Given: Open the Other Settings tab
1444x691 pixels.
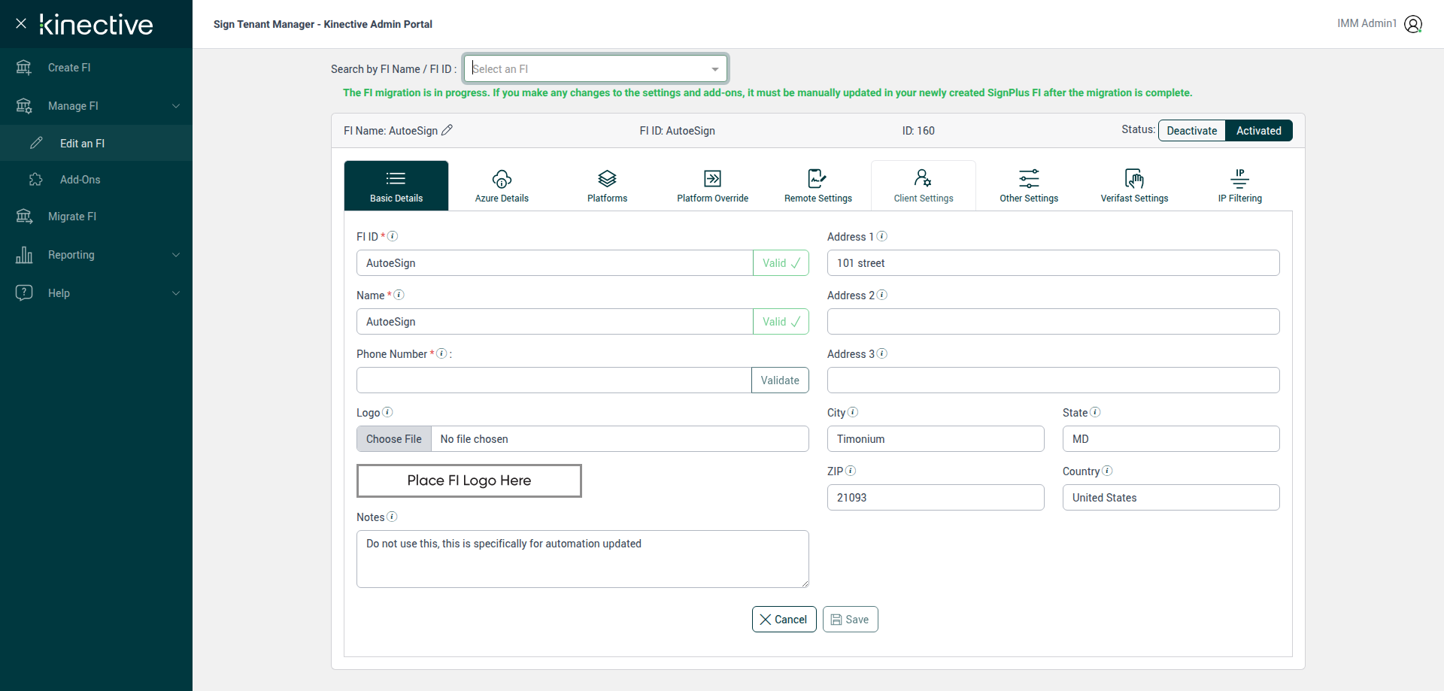Looking at the screenshot, I should (1029, 186).
